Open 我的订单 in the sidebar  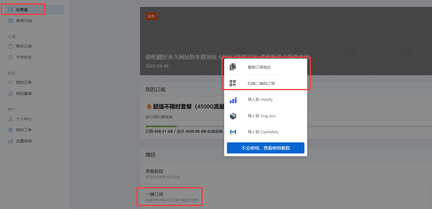(34, 82)
